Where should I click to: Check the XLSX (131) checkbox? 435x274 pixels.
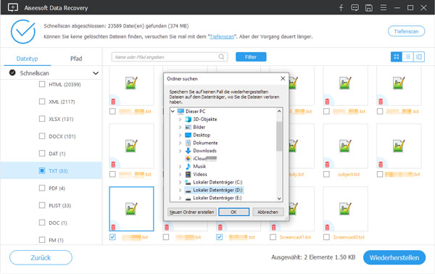[42, 119]
